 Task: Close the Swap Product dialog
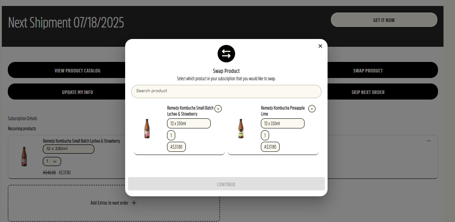320,46
